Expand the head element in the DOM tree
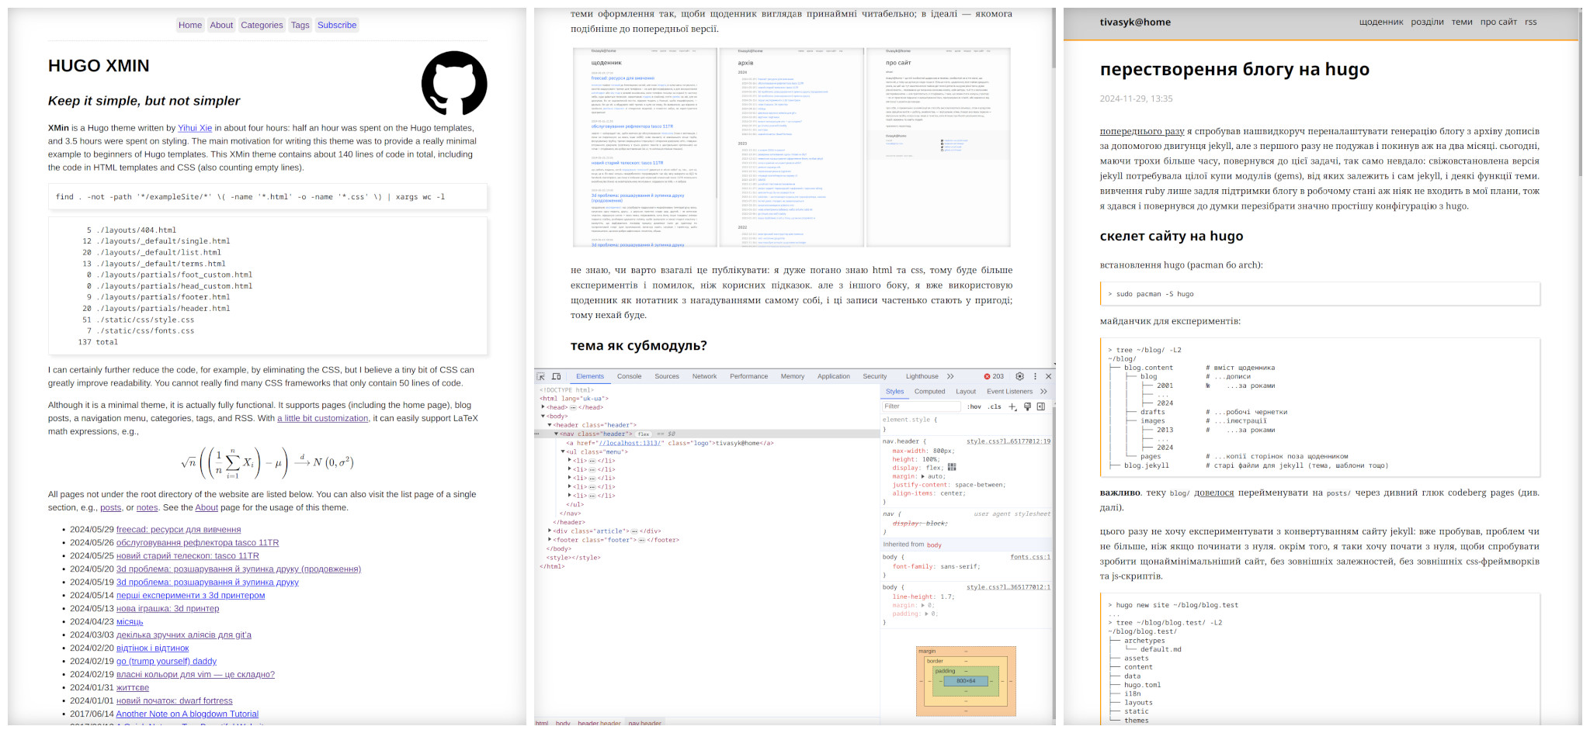 (543, 407)
